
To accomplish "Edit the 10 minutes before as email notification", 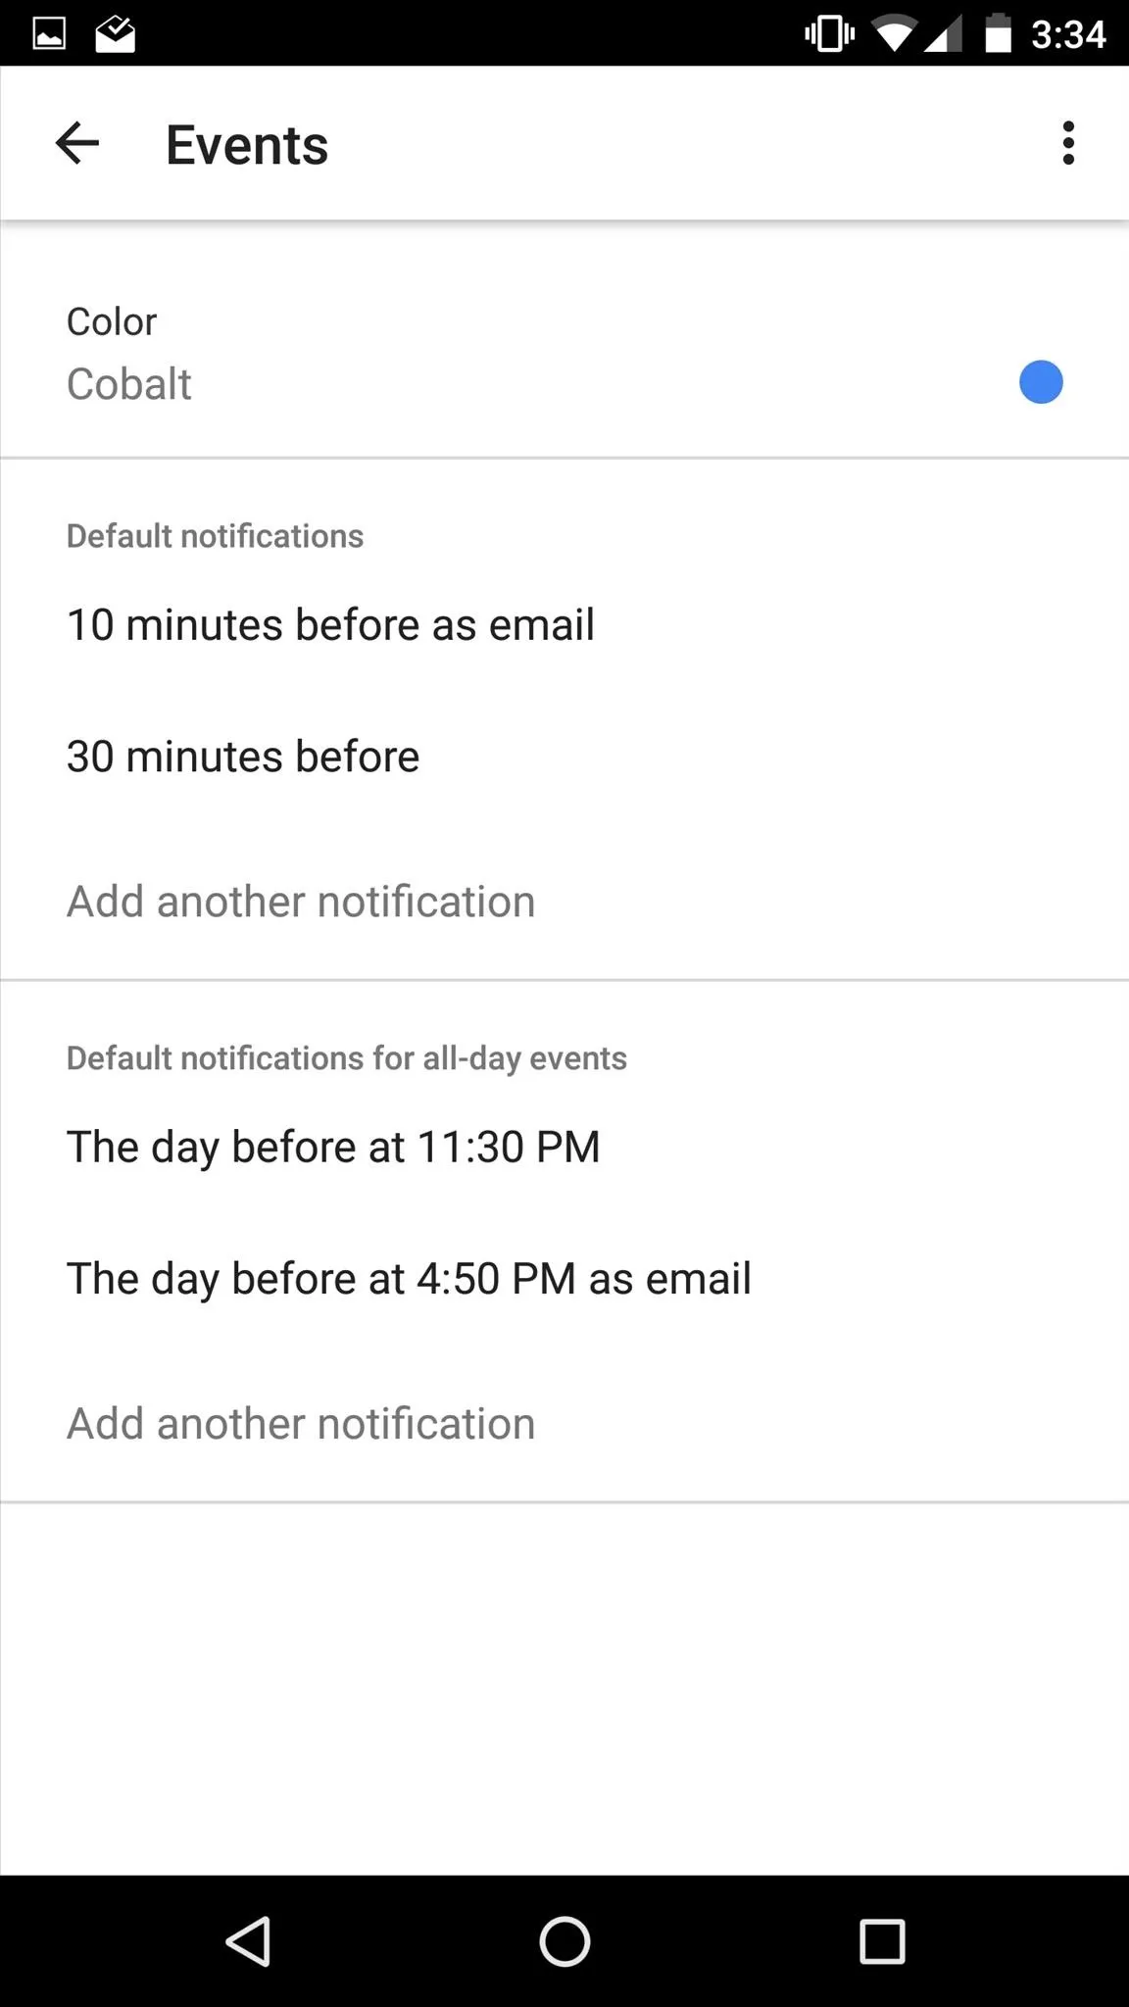I will (564, 625).
